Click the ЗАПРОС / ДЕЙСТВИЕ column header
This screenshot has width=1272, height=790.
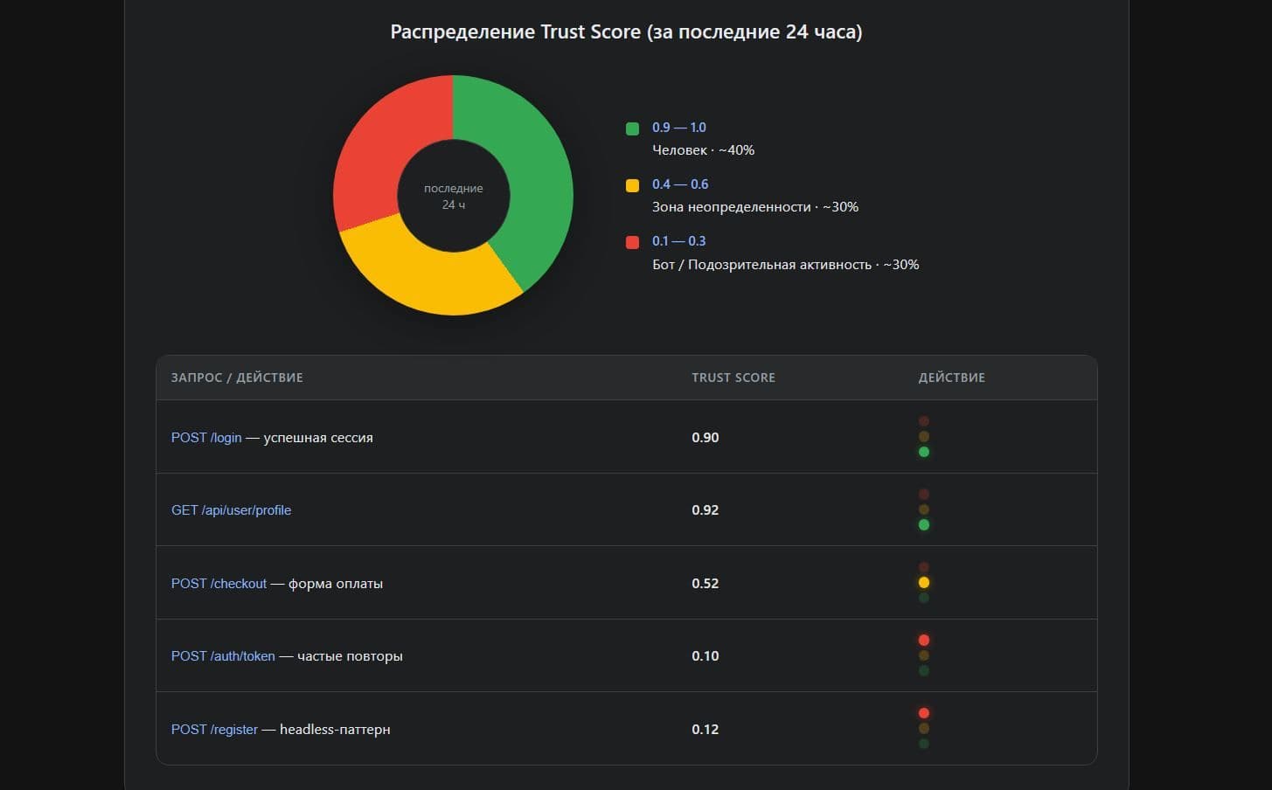[237, 378]
